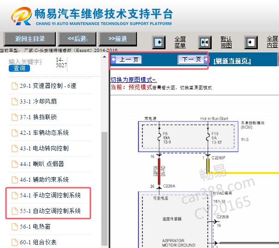The image size is (279, 248).
Task: Click the sidebar scroll-up arrow
Action: (104, 57)
